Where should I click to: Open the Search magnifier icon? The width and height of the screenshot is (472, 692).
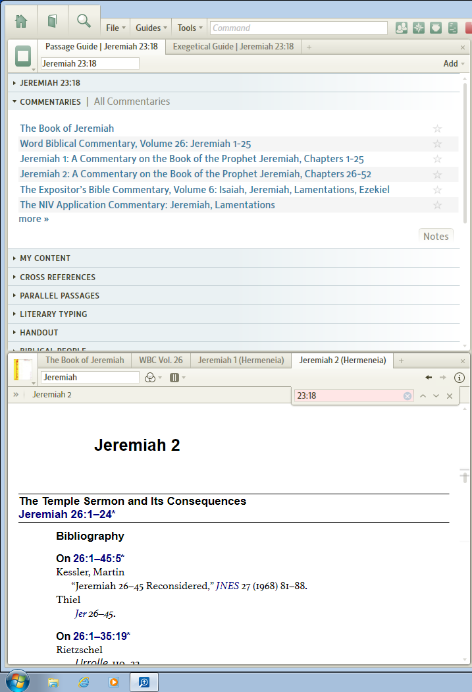tap(84, 20)
